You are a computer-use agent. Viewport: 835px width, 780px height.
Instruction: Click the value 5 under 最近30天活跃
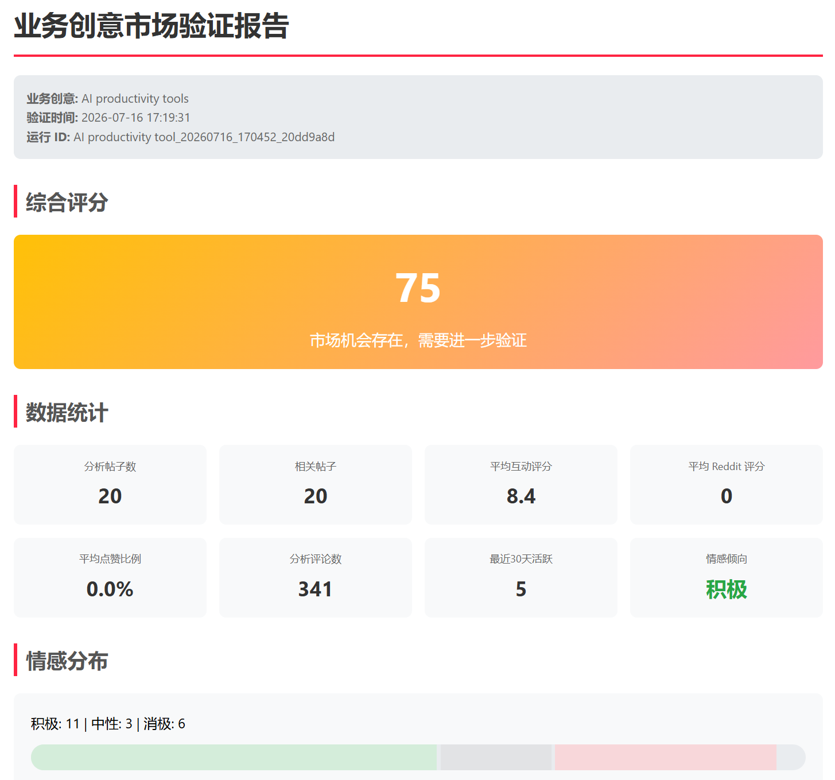click(x=521, y=589)
